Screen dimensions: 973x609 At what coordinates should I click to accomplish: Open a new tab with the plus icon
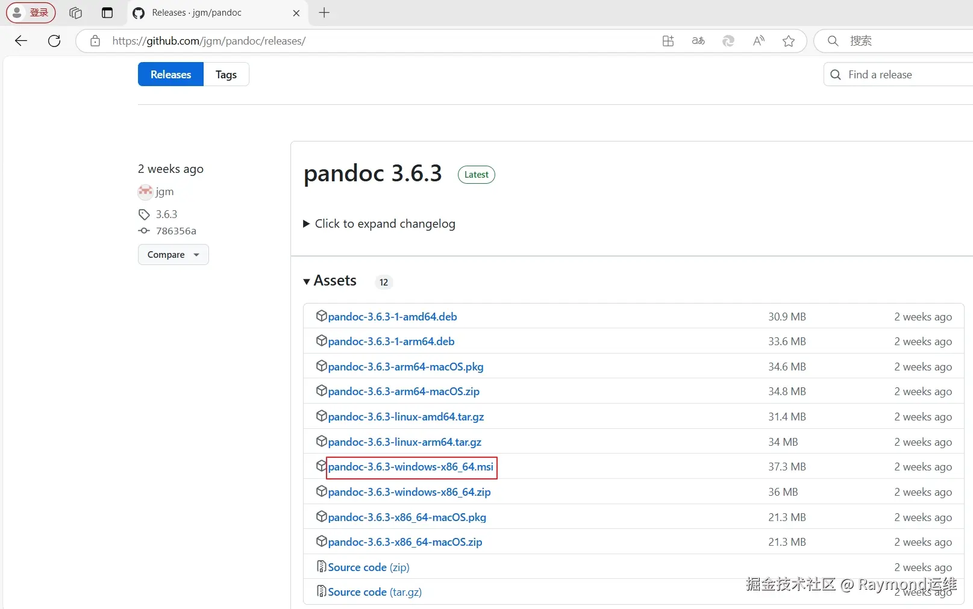(x=324, y=13)
